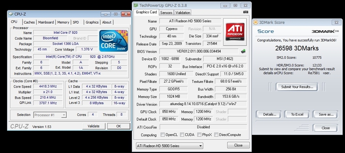Open the Validation tab in GPU-Z
This screenshot has width=345, height=153.
tap(183, 12)
